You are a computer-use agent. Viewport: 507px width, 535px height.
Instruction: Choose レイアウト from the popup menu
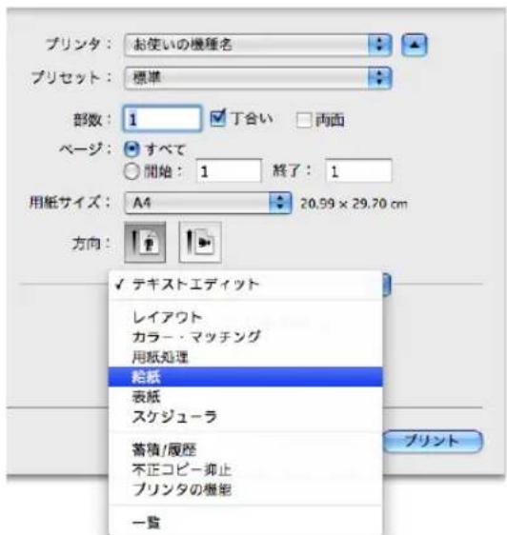245,318
